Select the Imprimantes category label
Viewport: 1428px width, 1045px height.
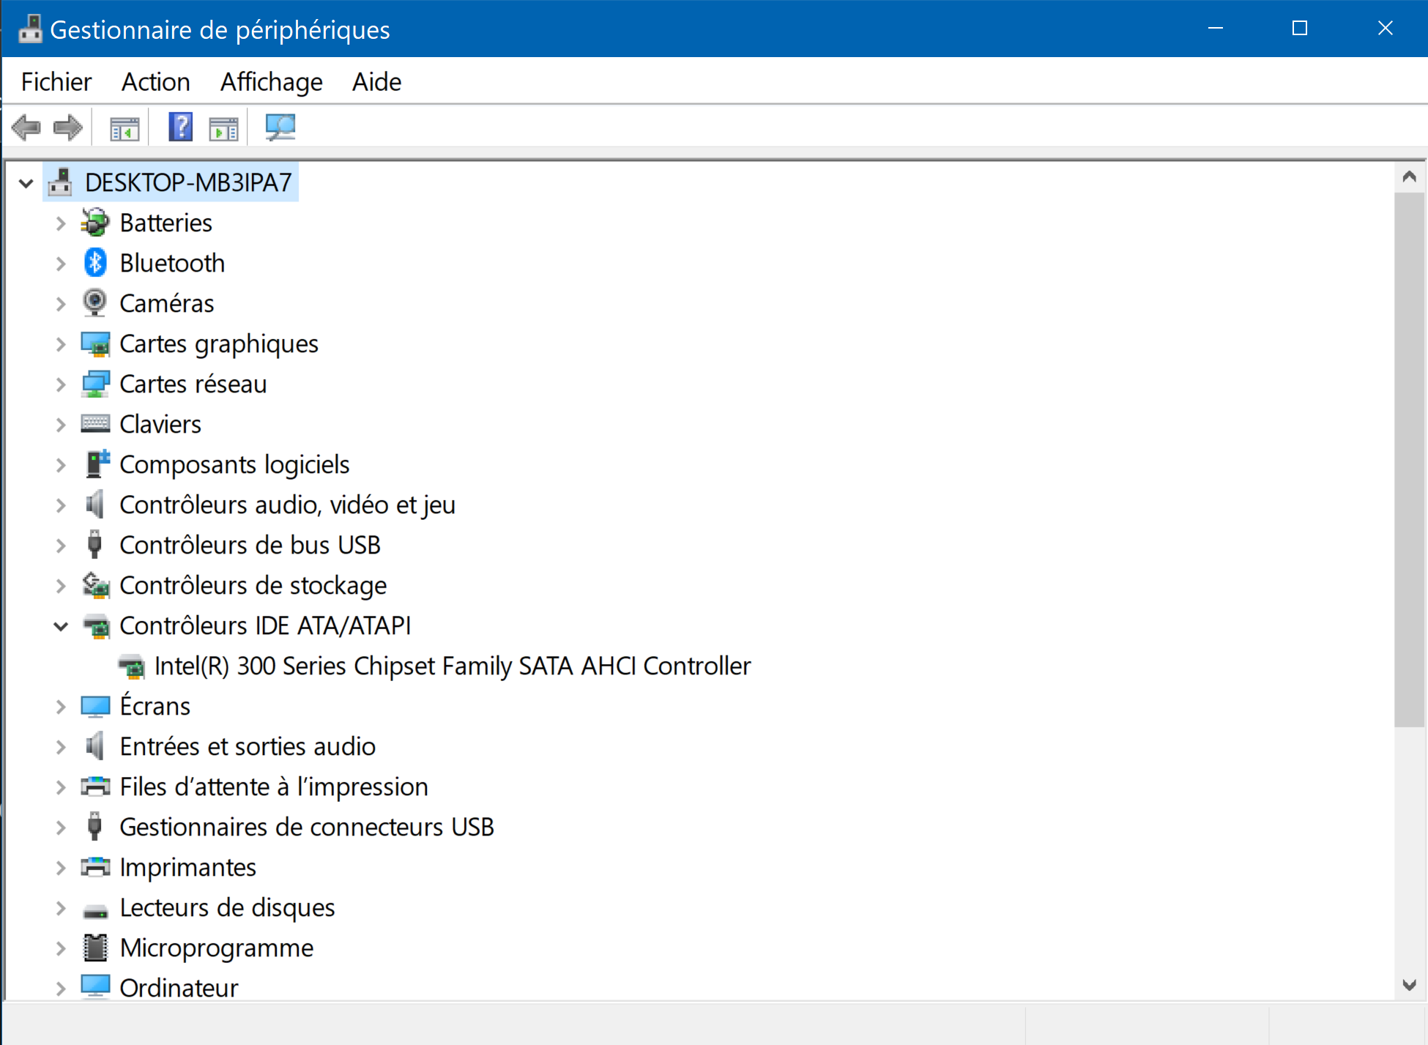click(187, 868)
